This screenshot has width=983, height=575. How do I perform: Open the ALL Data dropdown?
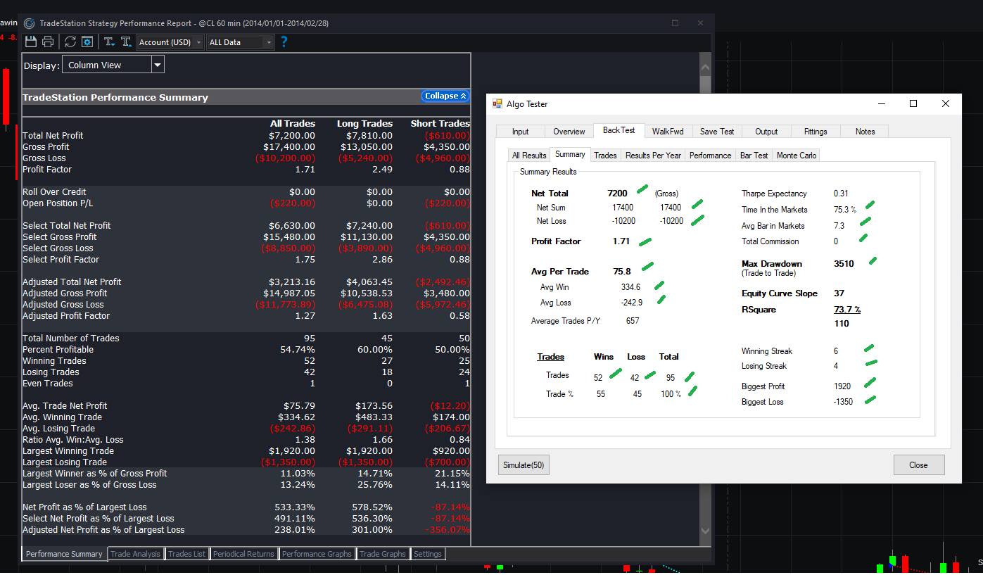click(x=240, y=42)
